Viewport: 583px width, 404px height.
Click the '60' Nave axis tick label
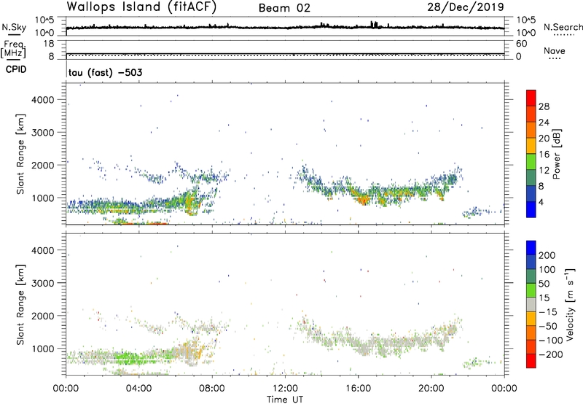click(x=521, y=44)
